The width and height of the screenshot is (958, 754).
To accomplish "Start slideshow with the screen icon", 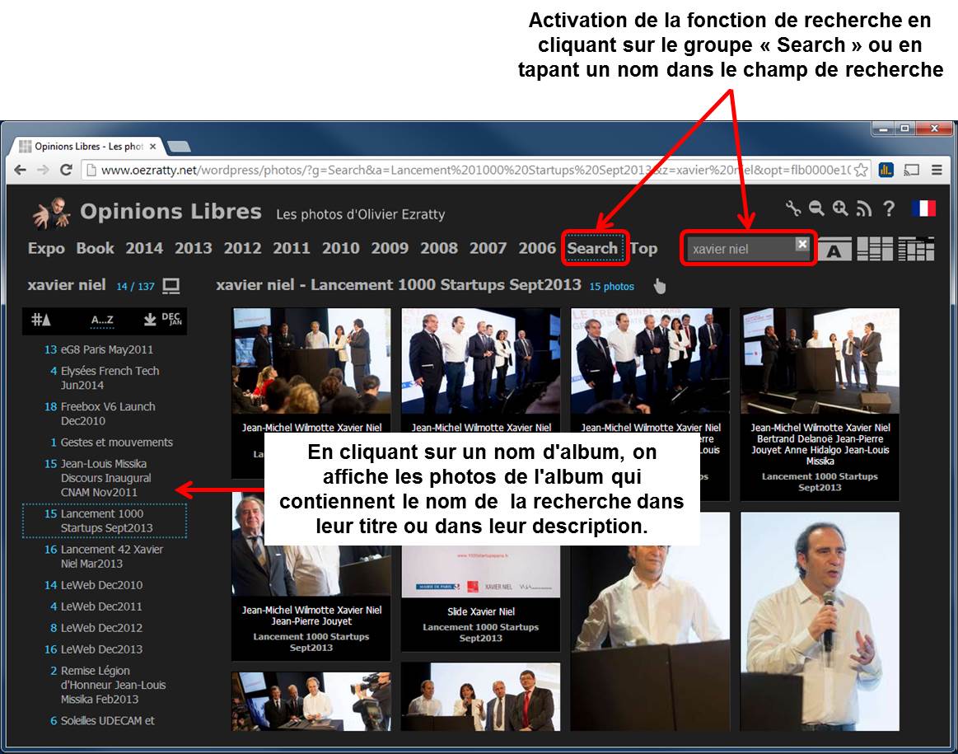I will click(171, 286).
